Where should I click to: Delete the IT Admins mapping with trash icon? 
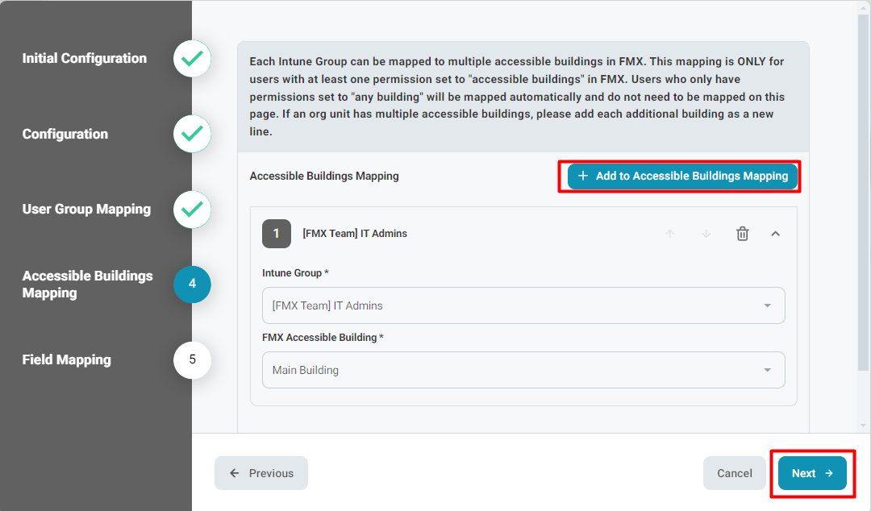point(742,234)
